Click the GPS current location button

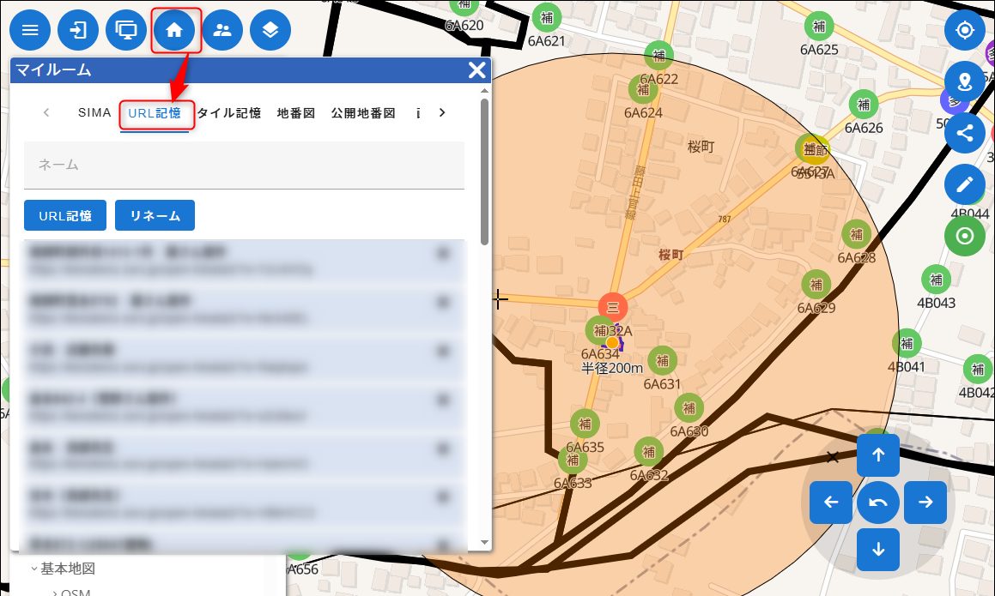[964, 31]
